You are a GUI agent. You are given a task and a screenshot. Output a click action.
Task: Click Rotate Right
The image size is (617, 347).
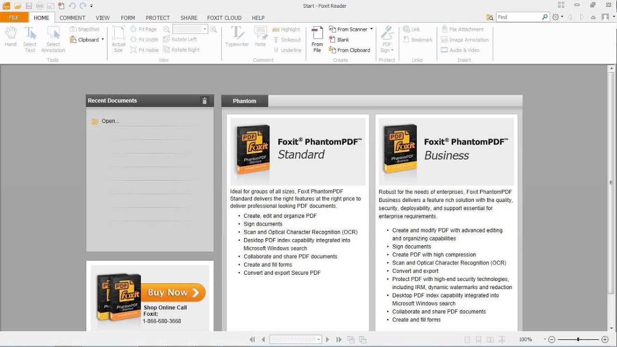pos(182,50)
